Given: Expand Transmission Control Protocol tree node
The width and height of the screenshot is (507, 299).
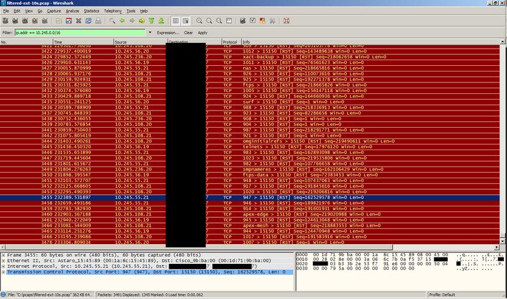Looking at the screenshot, I should tap(3, 272).
